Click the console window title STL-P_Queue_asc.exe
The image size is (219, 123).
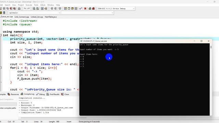pyautogui.click(x=95, y=41)
